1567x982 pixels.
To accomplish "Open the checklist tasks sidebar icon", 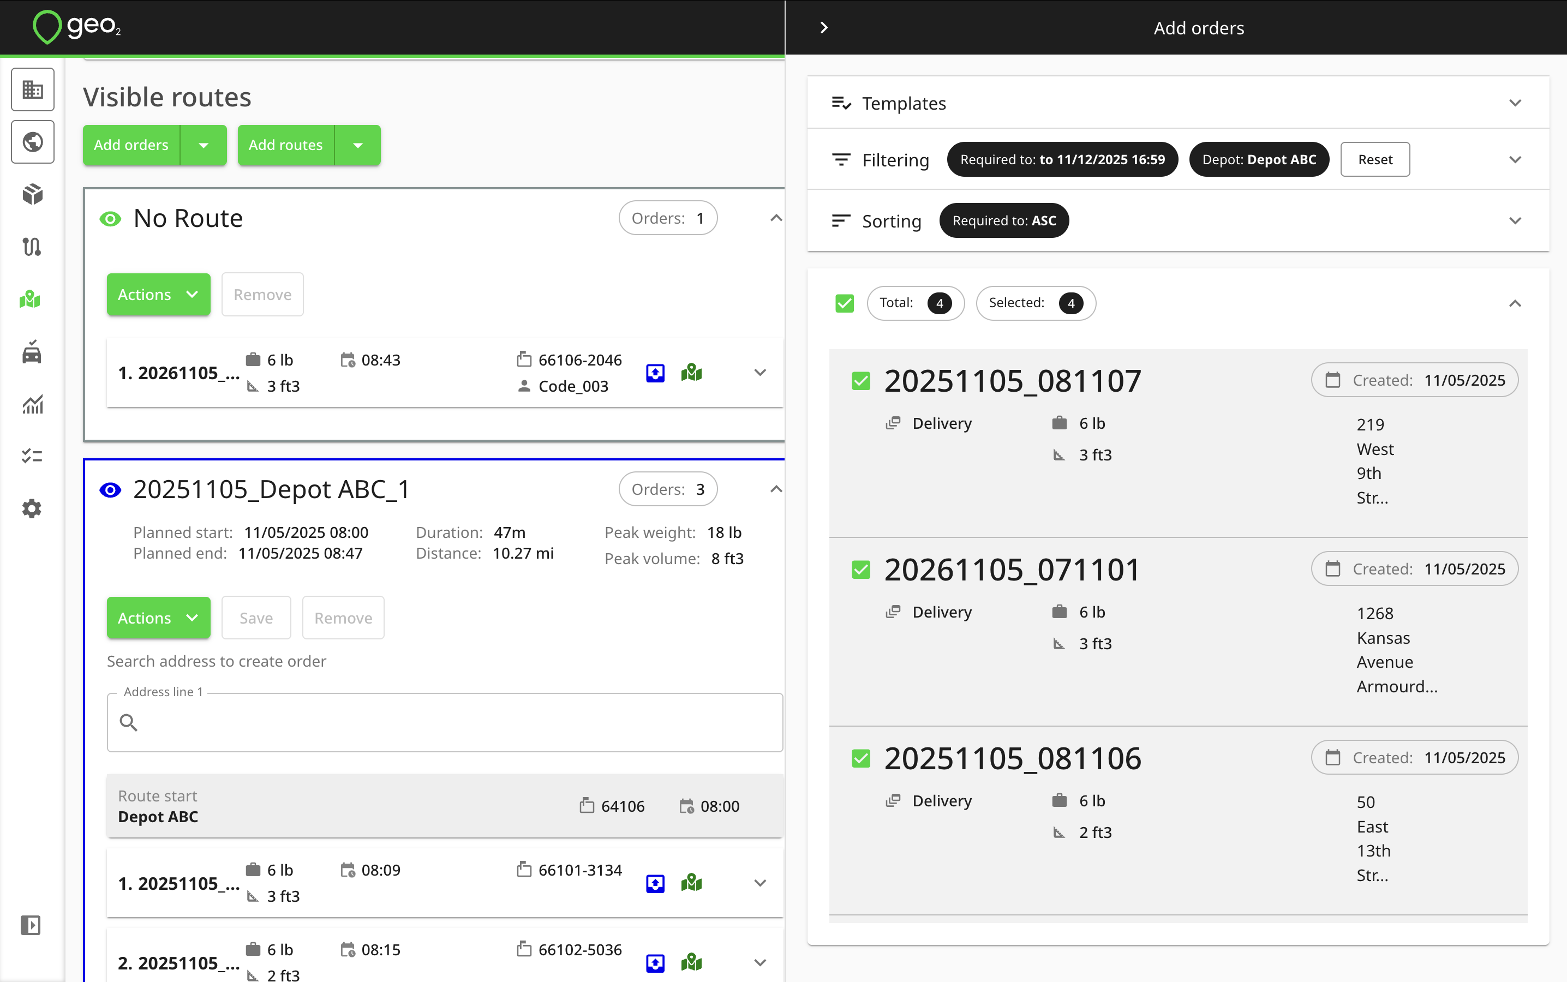I will pos(33,456).
